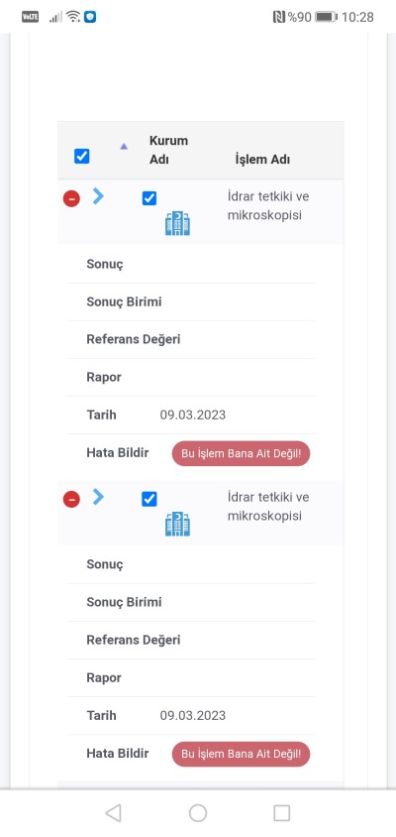Tap Android back navigation triangle
396x837 pixels.
coord(113,813)
